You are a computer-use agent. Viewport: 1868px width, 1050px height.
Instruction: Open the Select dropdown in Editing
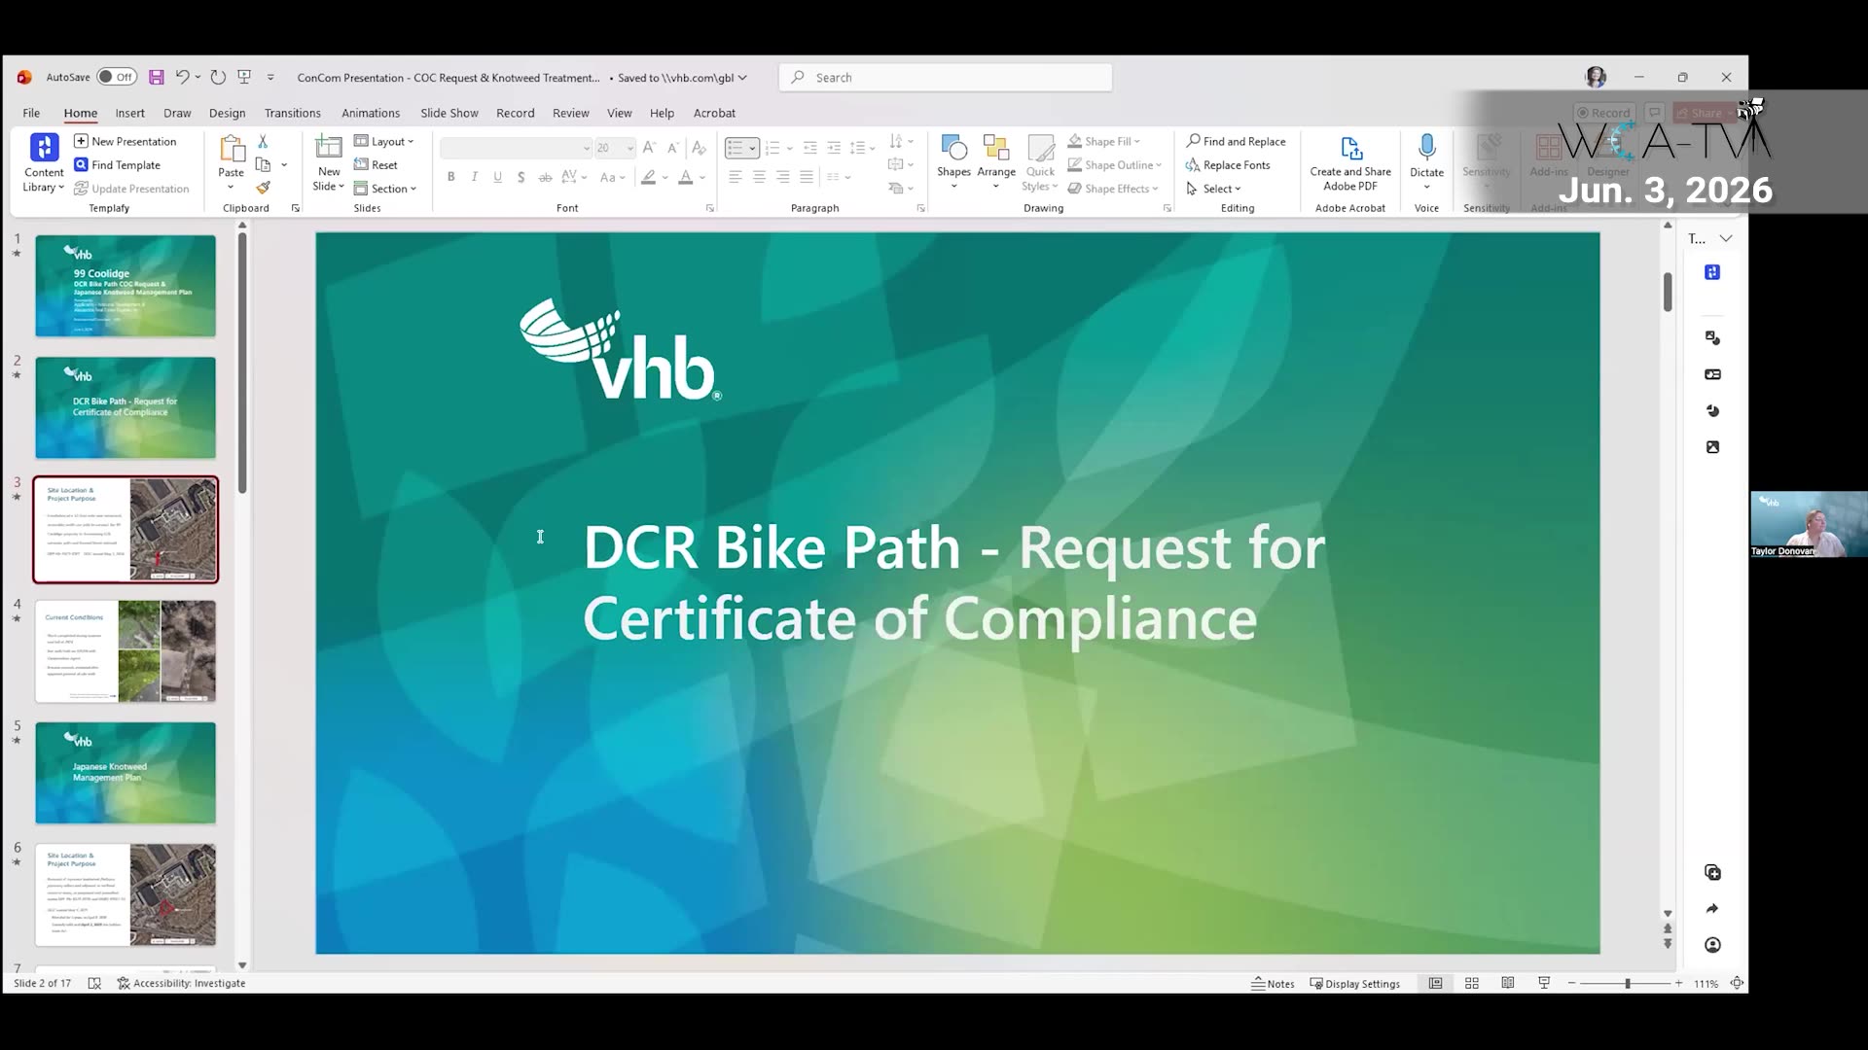click(x=1213, y=189)
